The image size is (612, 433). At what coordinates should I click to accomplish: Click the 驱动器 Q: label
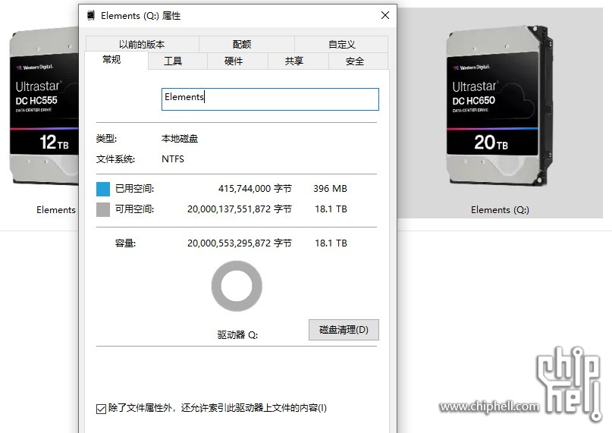point(237,335)
